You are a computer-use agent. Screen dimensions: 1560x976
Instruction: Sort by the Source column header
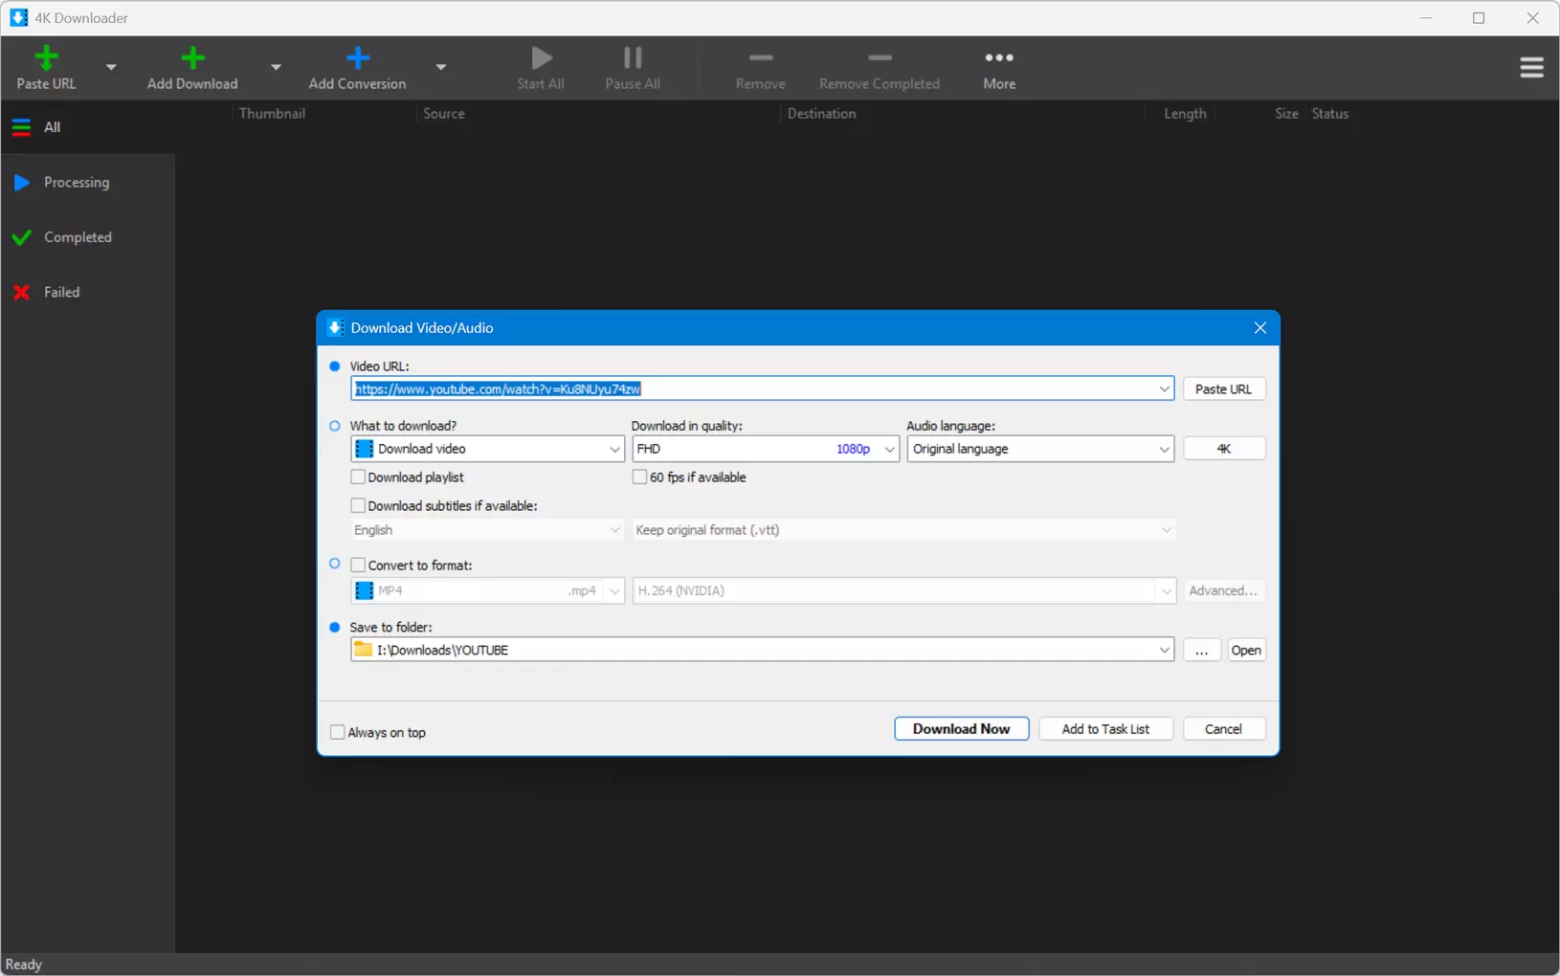tap(444, 113)
